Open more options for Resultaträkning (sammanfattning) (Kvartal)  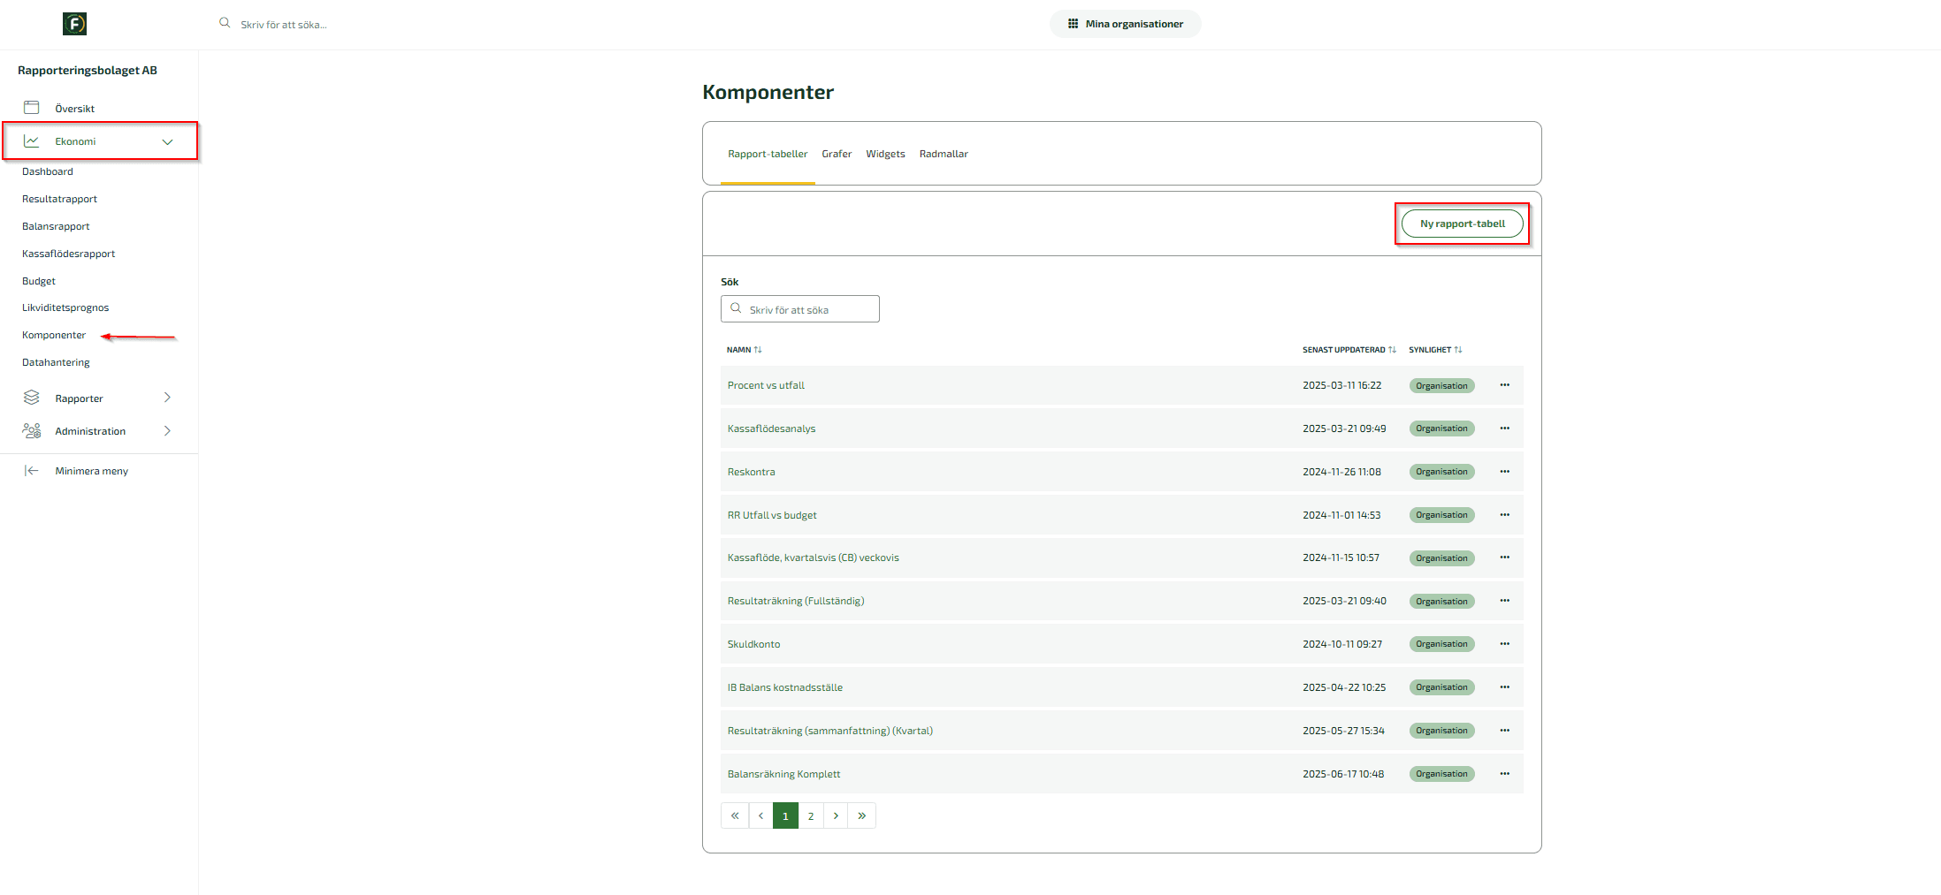(1505, 731)
